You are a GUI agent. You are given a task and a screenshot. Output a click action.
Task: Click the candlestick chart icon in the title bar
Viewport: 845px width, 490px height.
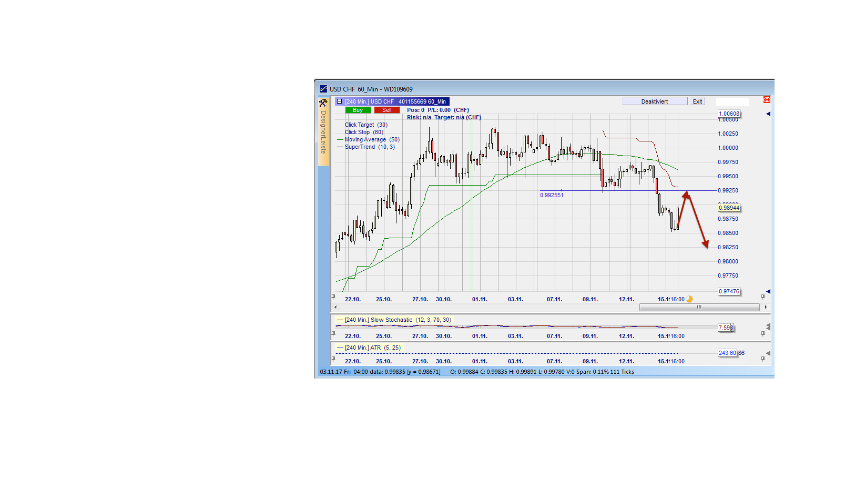323,89
